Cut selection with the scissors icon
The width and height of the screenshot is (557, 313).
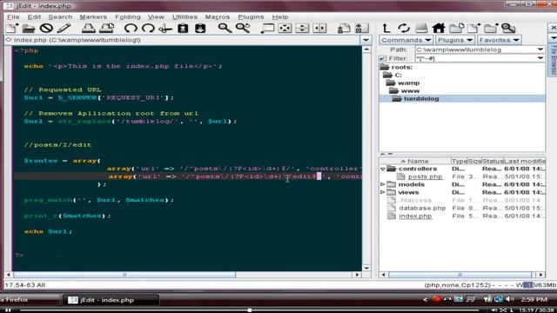165,28
